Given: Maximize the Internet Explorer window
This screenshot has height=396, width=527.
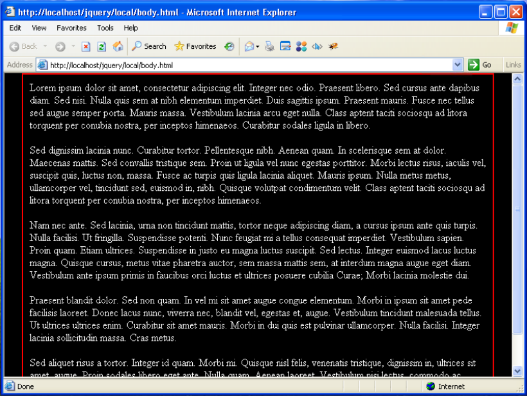Looking at the screenshot, I should [x=501, y=12].
